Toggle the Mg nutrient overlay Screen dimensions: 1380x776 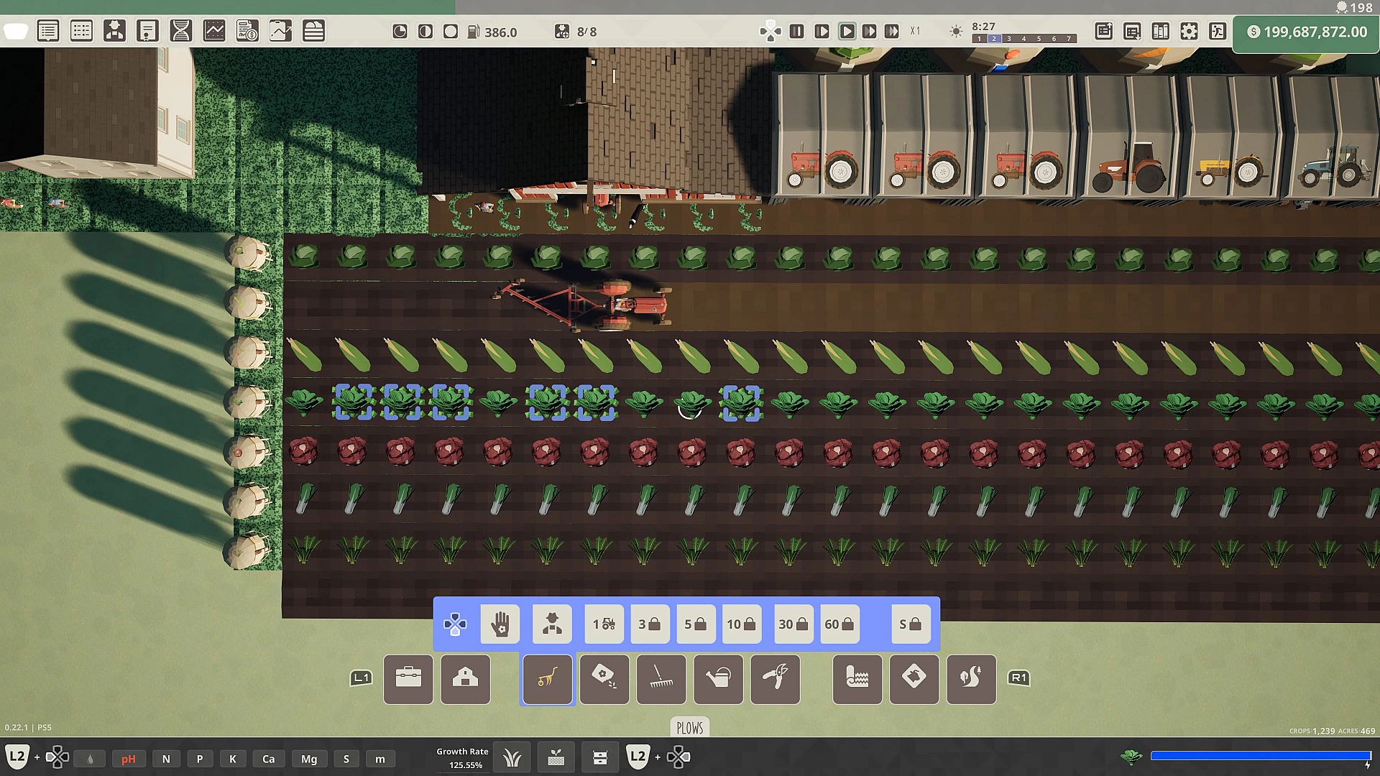309,759
